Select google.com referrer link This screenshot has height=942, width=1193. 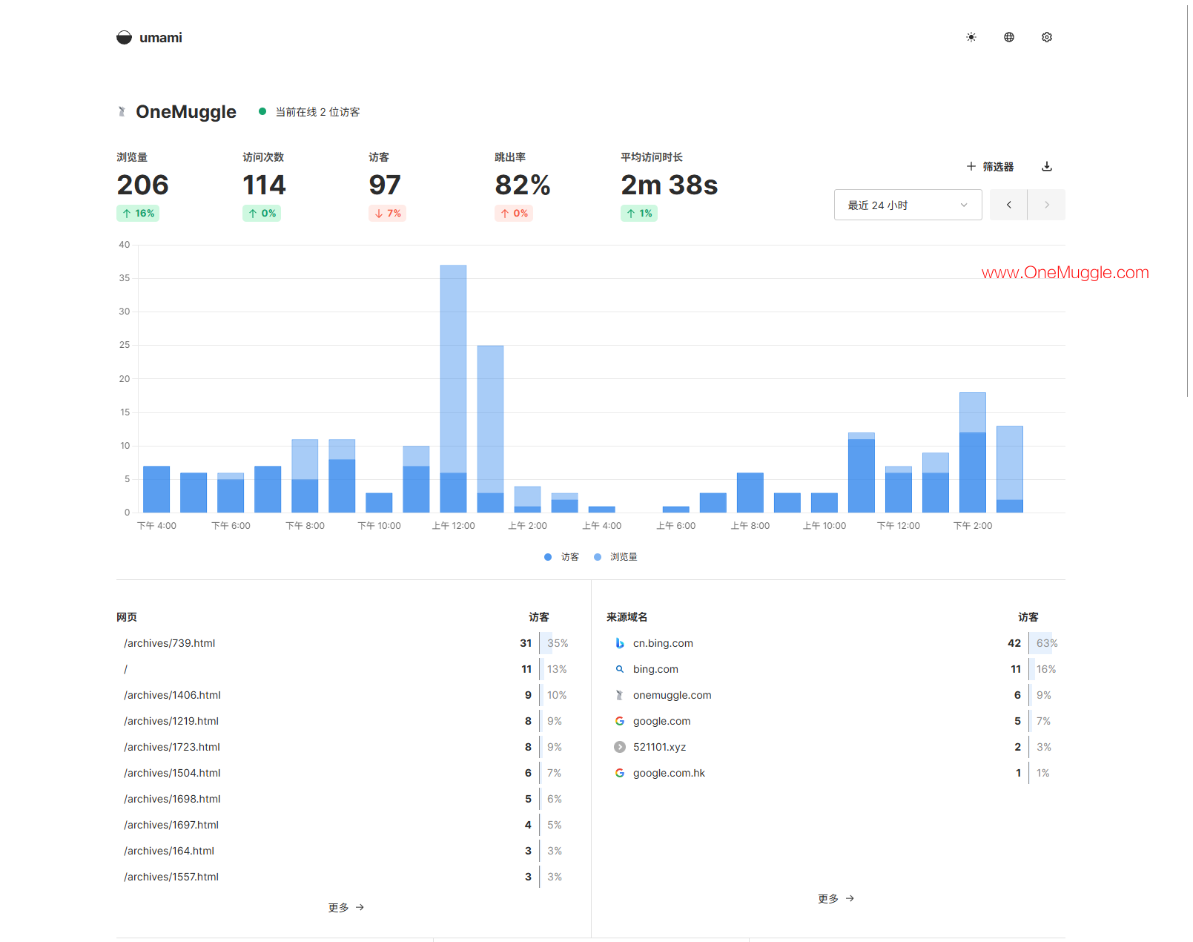click(661, 721)
